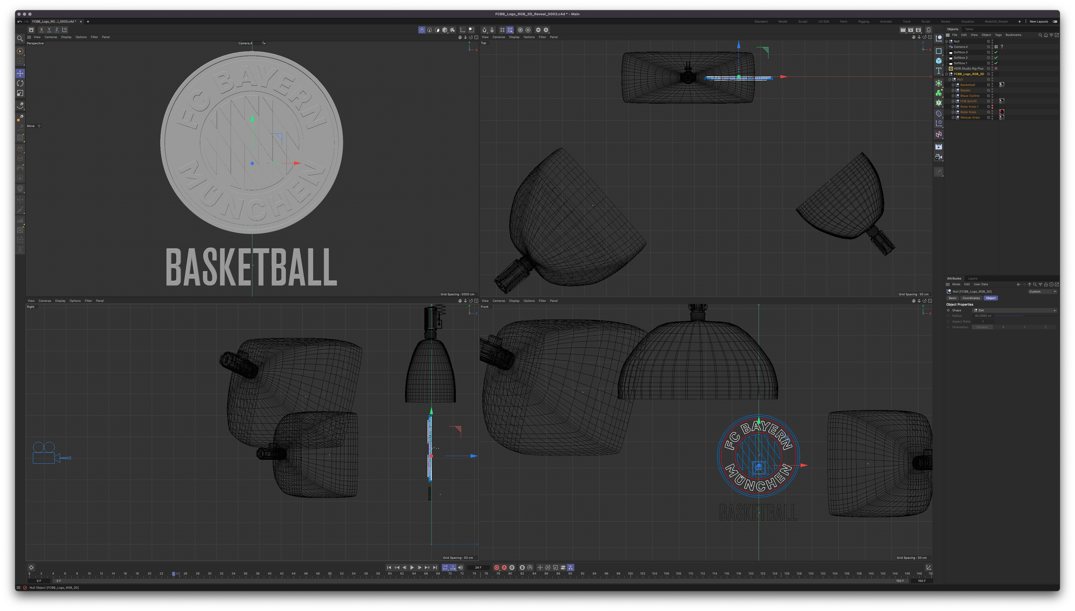This screenshot has width=1075, height=611.
Task: Toggle the Z axis lock
Action: click(x=57, y=30)
